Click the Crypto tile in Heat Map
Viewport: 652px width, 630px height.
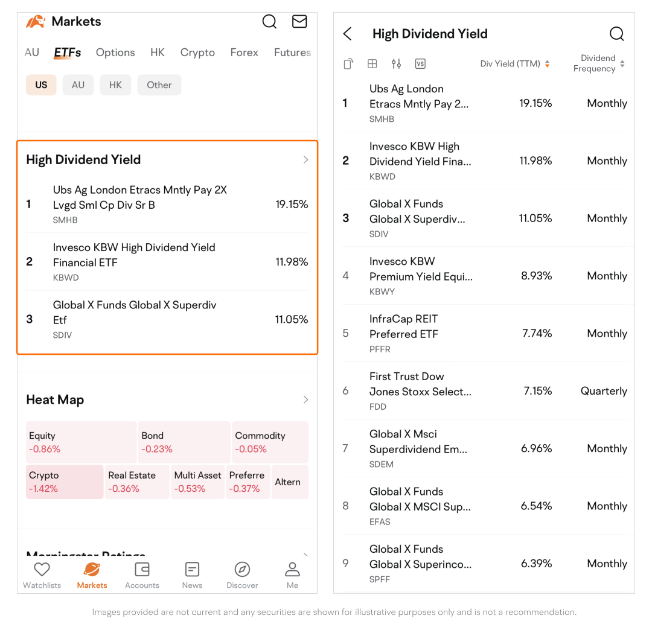[65, 482]
